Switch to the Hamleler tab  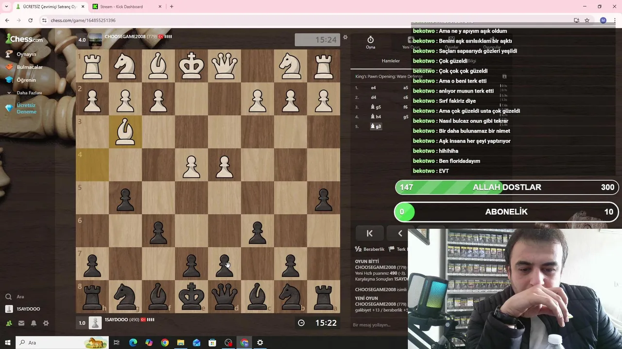pyautogui.click(x=391, y=61)
